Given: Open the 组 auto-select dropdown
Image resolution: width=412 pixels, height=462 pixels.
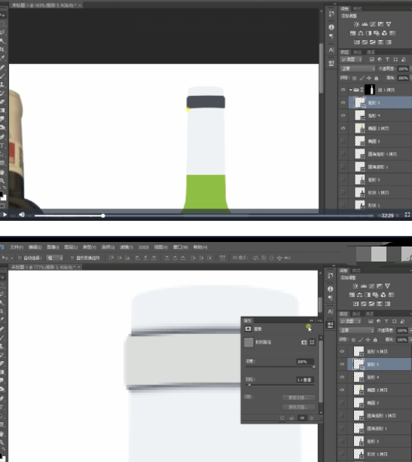Looking at the screenshot, I should coord(55,258).
